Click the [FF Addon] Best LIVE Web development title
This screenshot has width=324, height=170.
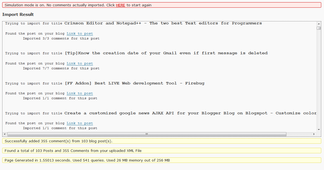coord(134,83)
